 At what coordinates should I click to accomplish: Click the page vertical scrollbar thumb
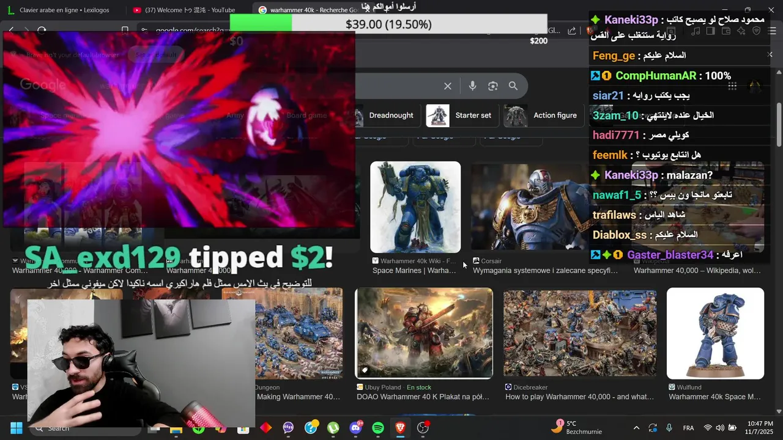pos(779,124)
